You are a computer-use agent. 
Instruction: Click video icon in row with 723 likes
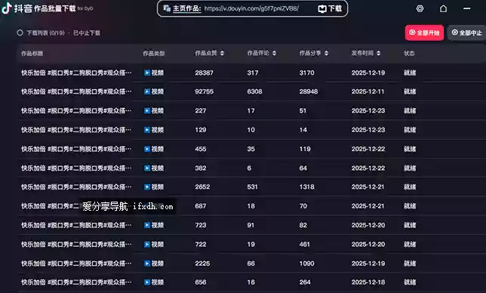point(147,225)
